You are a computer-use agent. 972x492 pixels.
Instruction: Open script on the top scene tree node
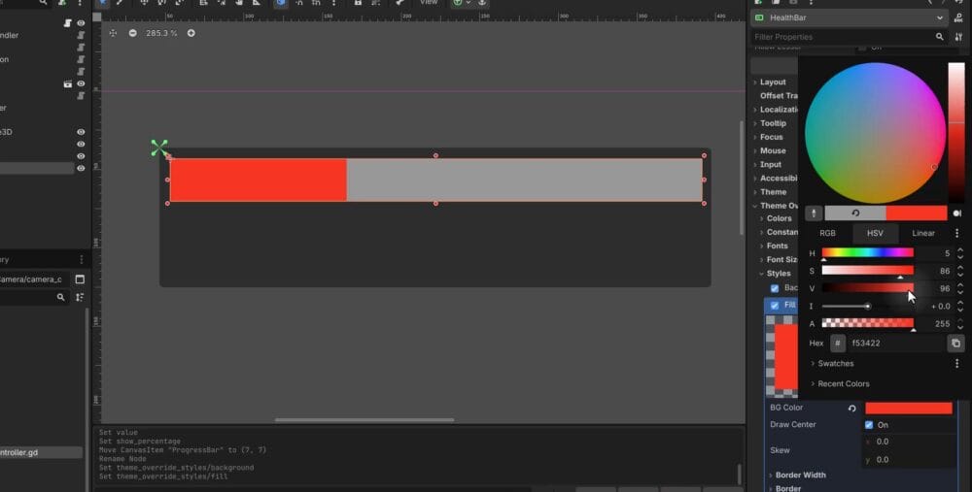coord(68,23)
